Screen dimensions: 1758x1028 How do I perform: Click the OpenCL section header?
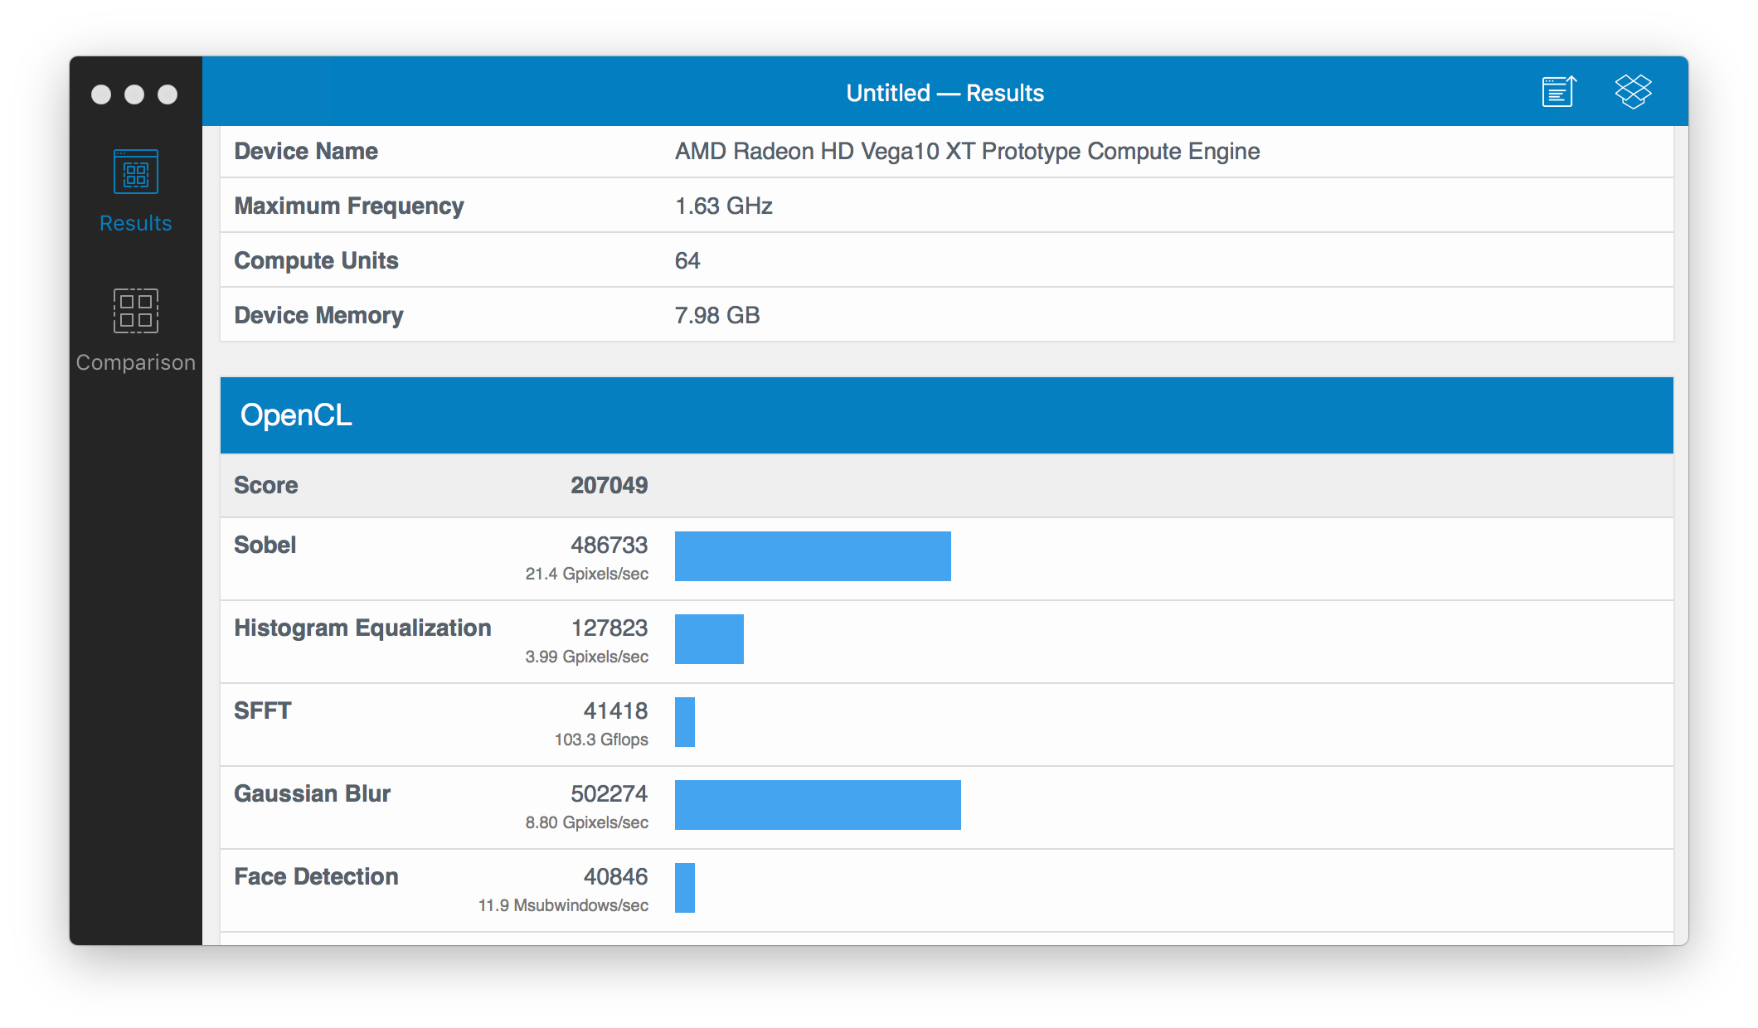pyautogui.click(x=947, y=415)
